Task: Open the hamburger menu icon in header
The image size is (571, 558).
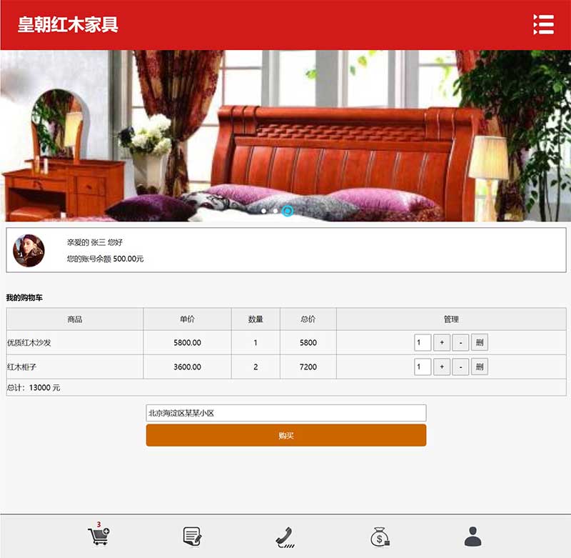Action: 544,24
